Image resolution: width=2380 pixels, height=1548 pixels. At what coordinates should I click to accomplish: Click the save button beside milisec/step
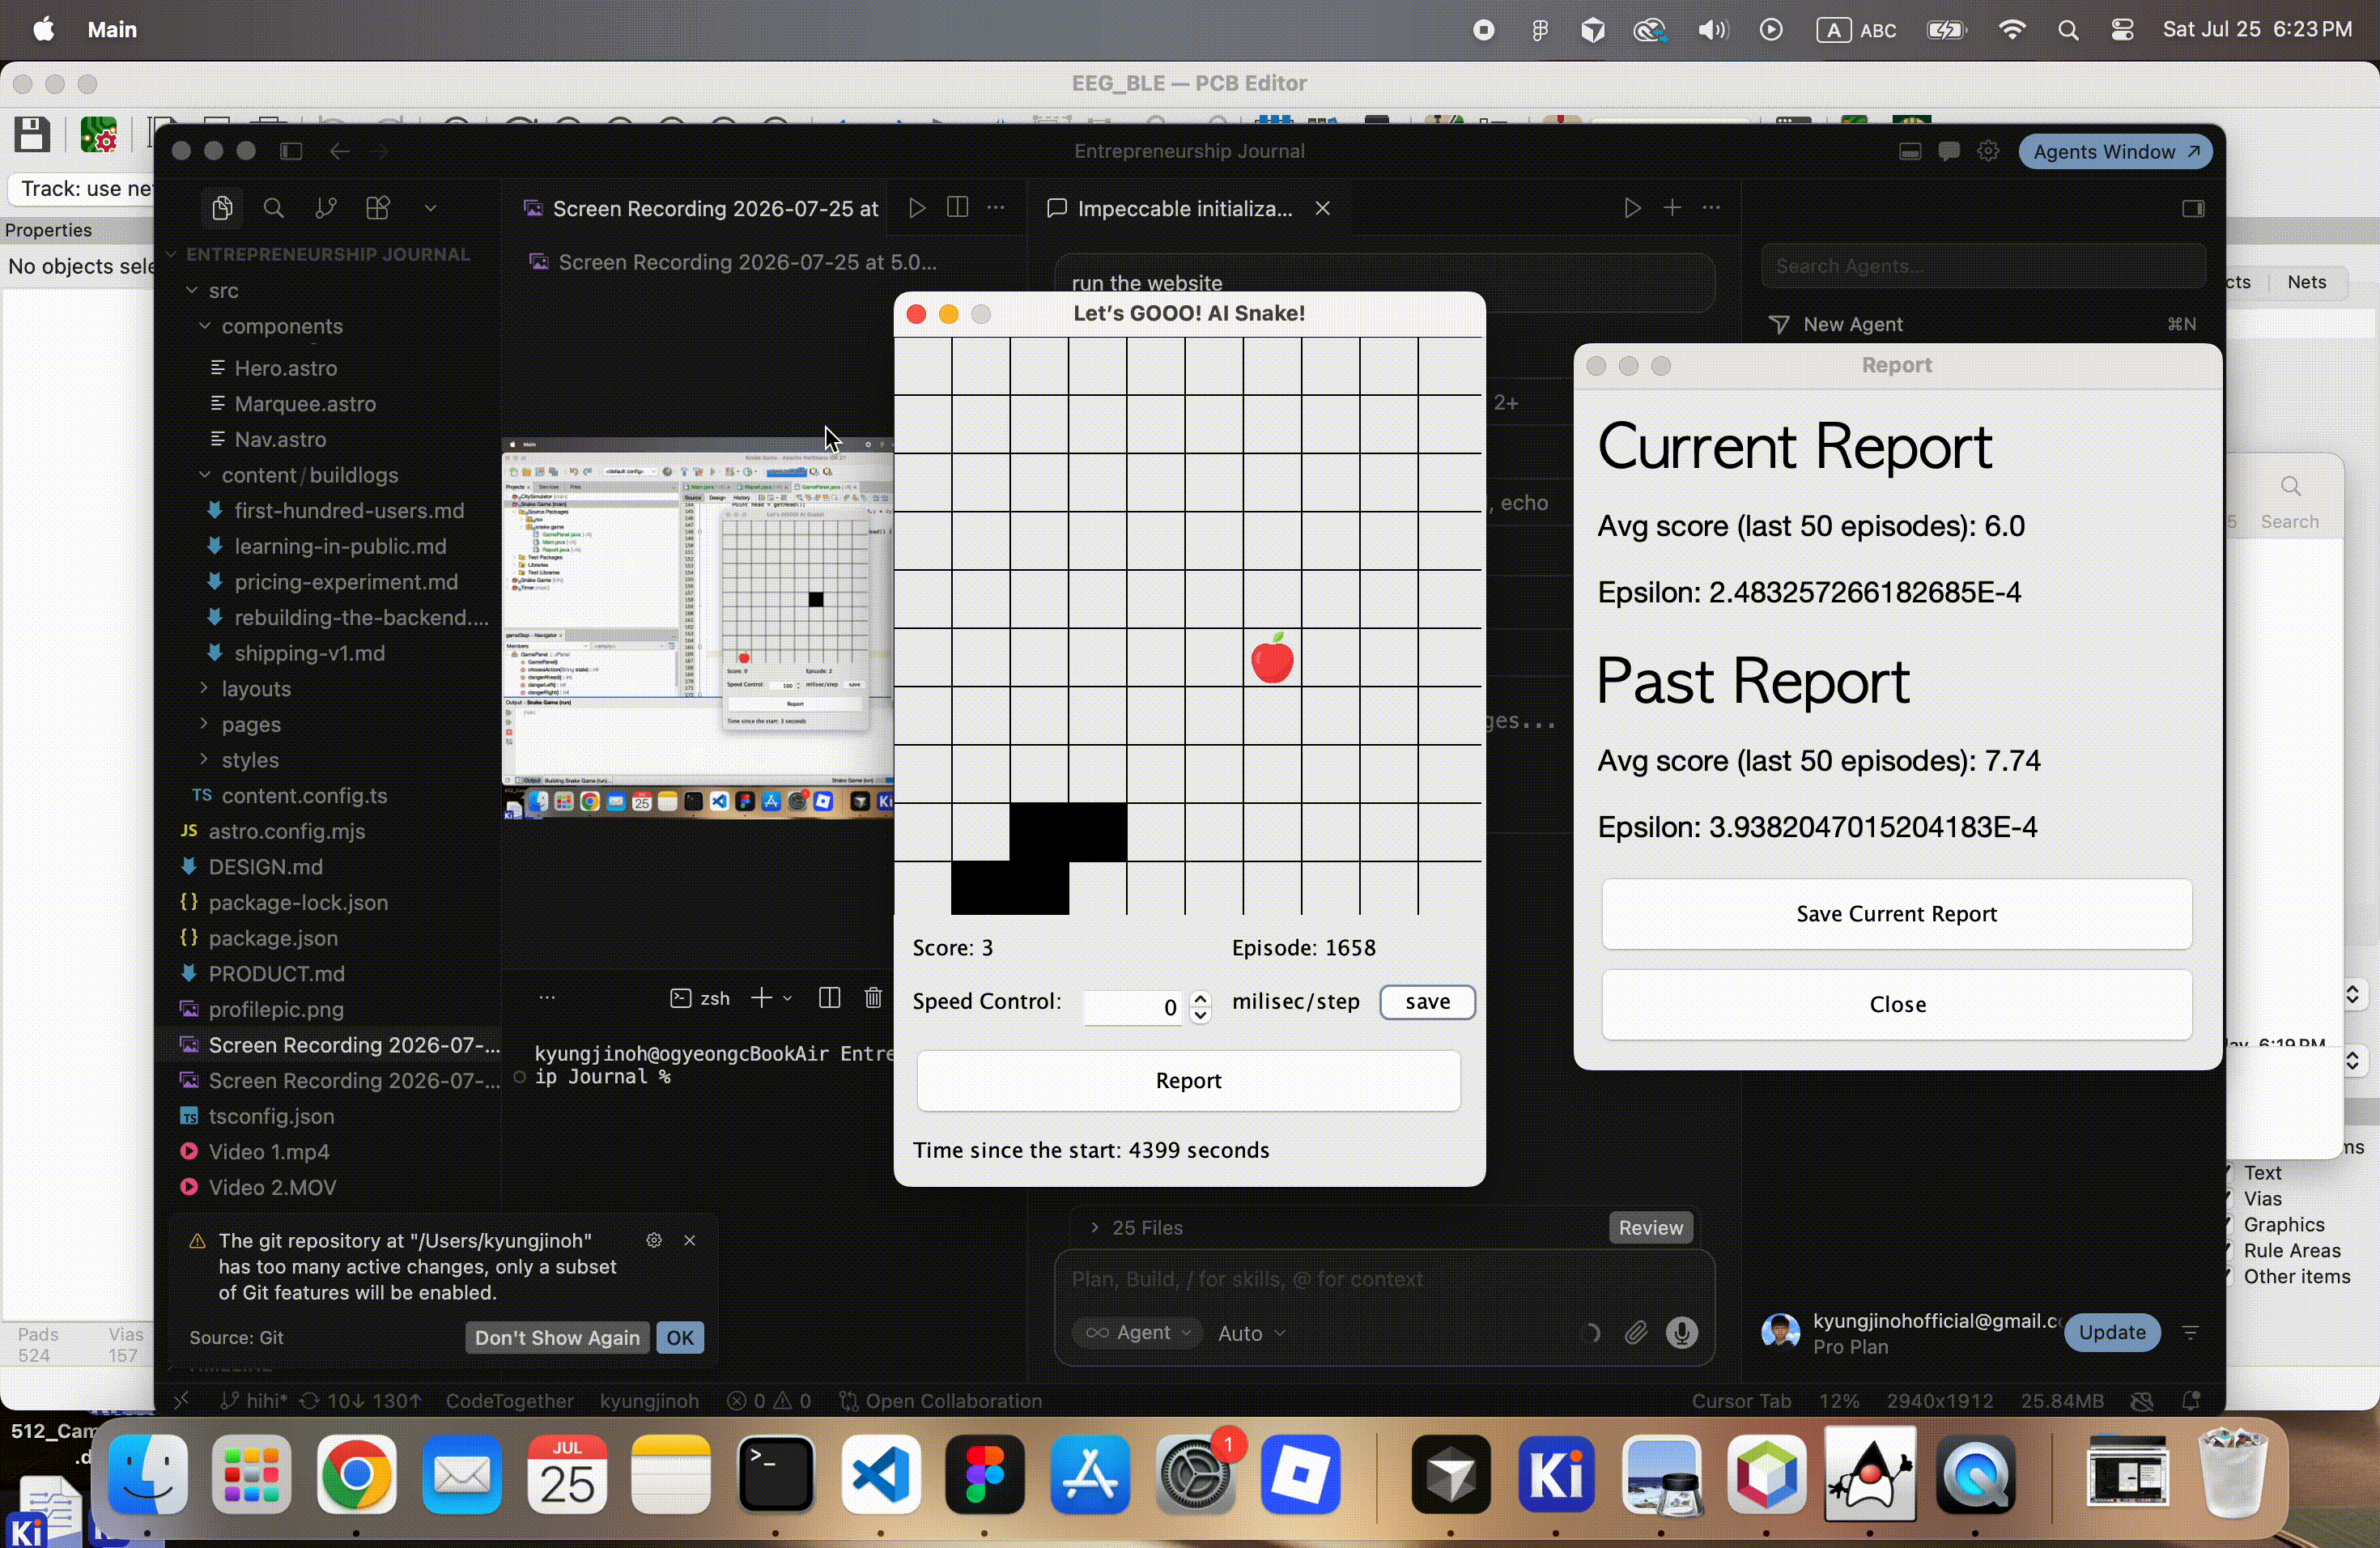[x=1427, y=1002]
